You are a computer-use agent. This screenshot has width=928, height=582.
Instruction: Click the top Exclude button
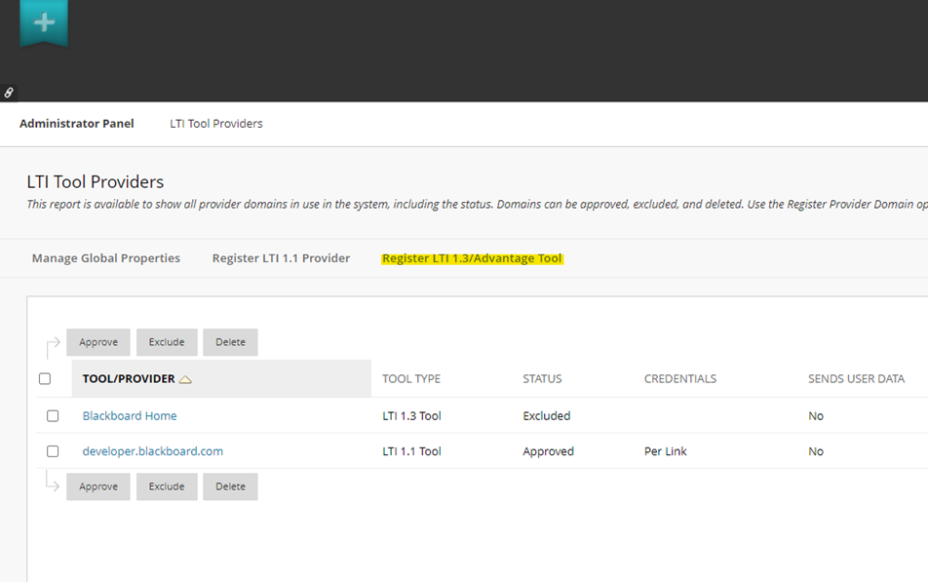167,342
